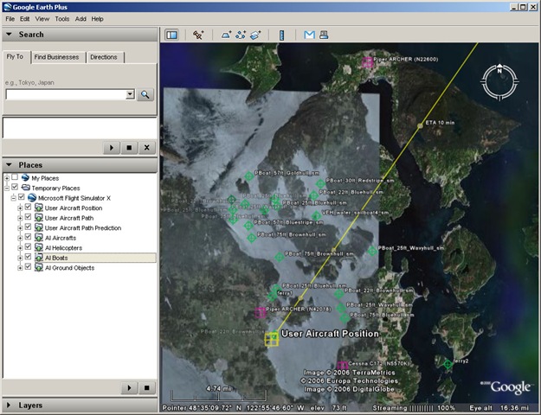The image size is (541, 415).
Task: Select the AI Ground Objects tree item
Action: click(70, 268)
